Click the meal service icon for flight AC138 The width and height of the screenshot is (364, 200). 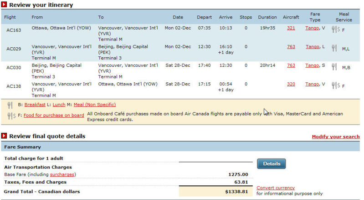[x=336, y=85]
